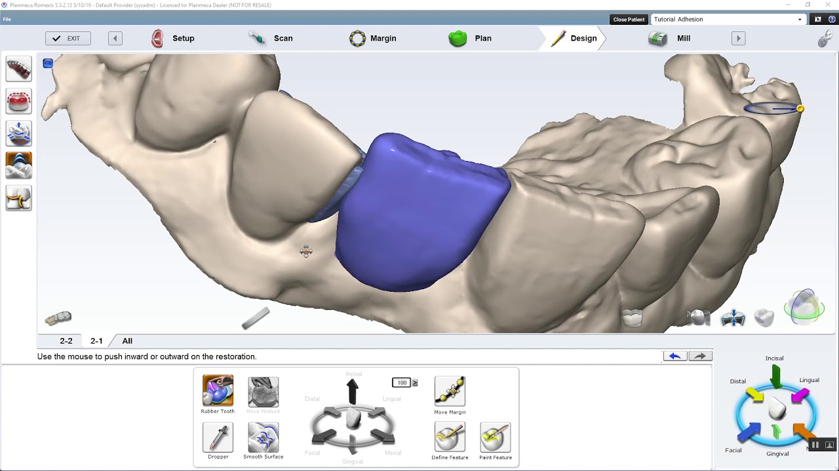Select the Dropper tool
Image resolution: width=839 pixels, height=471 pixels.
point(218,437)
